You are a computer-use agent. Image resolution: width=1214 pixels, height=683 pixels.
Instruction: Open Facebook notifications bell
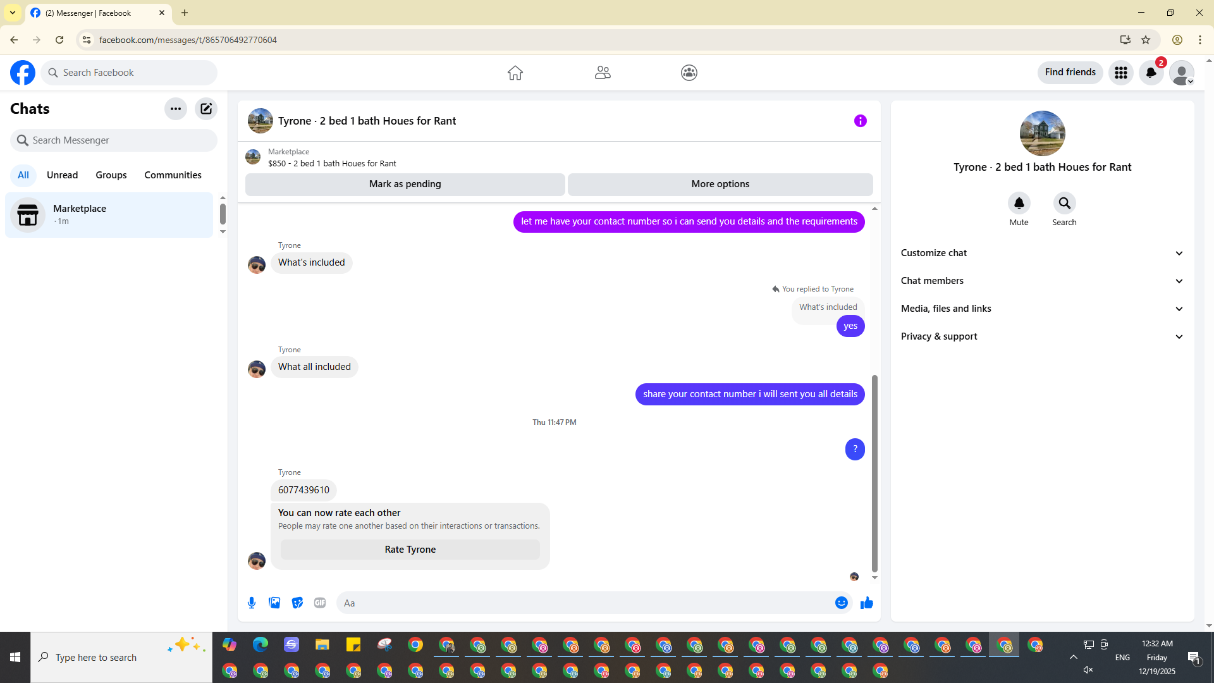(x=1151, y=73)
